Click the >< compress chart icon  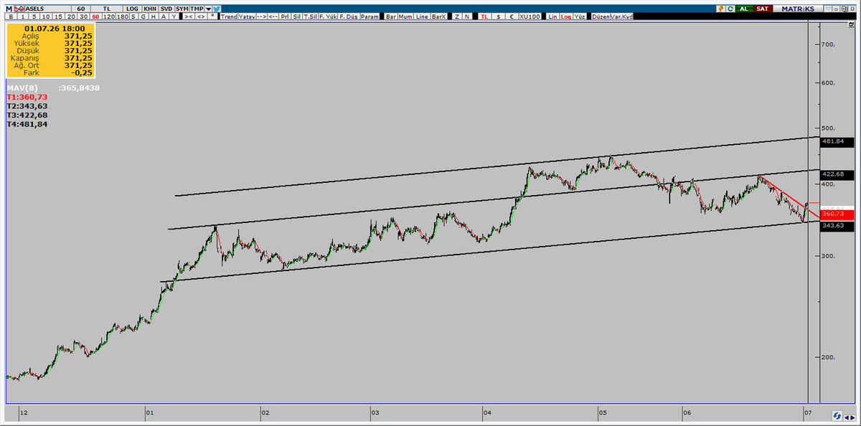pos(189,16)
